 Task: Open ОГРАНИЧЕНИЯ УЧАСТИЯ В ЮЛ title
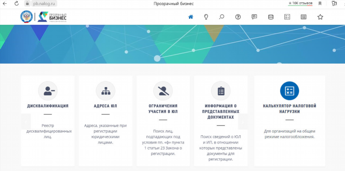click(x=163, y=109)
